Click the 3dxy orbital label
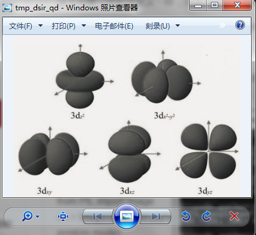256x235 pixels. (44, 191)
